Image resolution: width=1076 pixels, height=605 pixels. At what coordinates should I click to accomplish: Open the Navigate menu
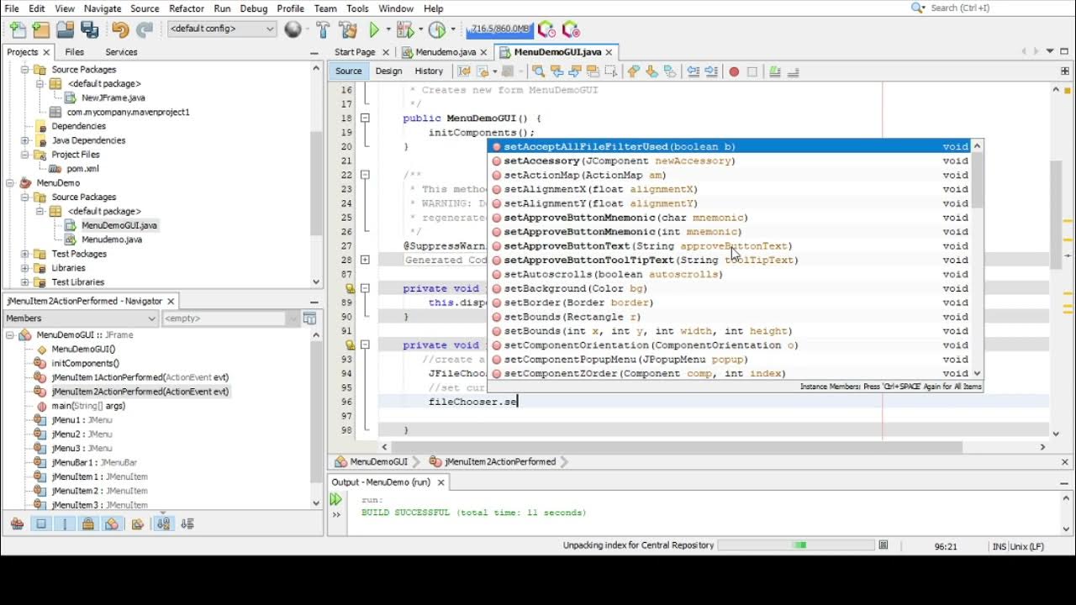pos(103,8)
